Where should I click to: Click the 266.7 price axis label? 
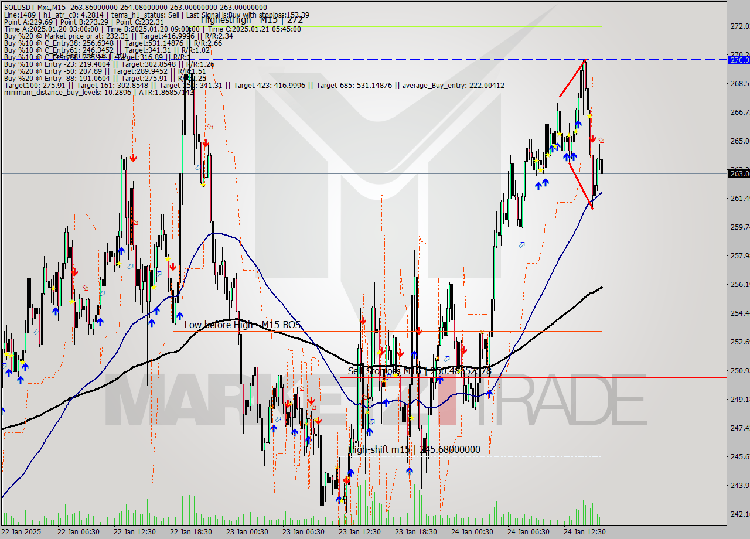click(x=740, y=112)
